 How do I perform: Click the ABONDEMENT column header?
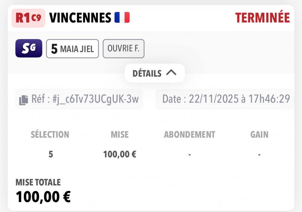pos(189,135)
